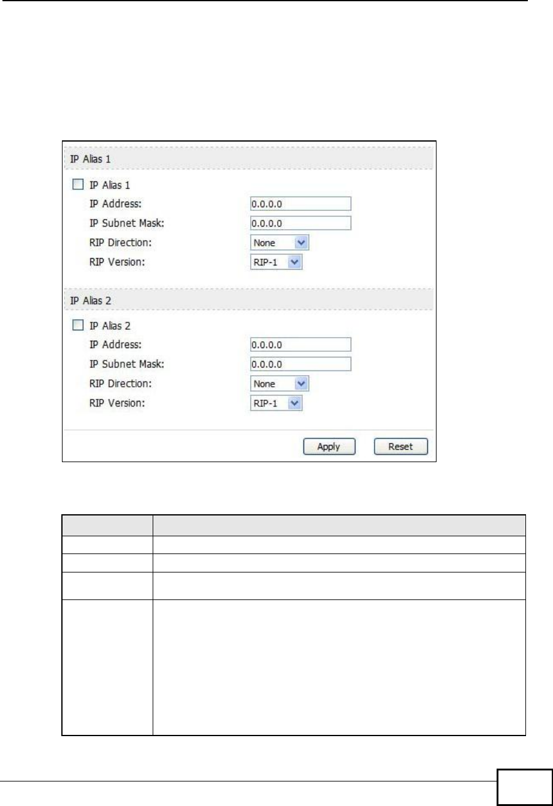Click the IP Subnet Mask field for IP Alias 1
The width and height of the screenshot is (553, 806).
click(300, 223)
